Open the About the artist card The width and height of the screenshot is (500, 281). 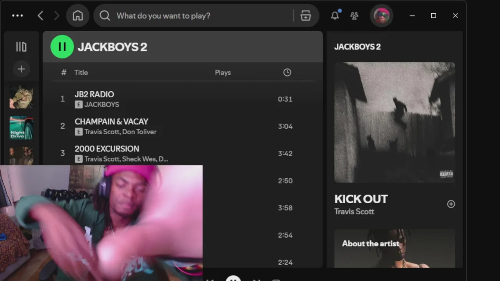click(395, 248)
